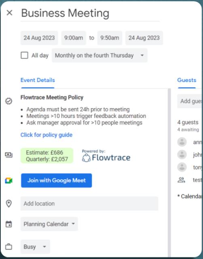
Task: Click the green cost estimate badge
Action: pyautogui.click(x=47, y=156)
